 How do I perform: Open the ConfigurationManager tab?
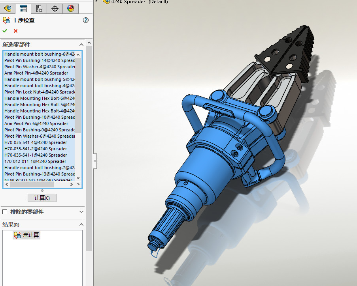point(39,9)
